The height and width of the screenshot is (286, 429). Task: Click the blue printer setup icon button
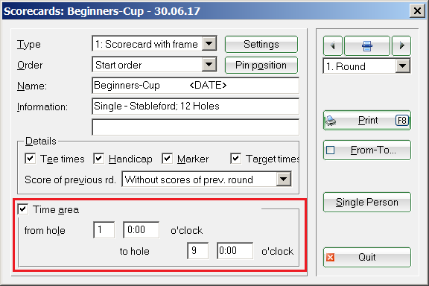tap(367, 45)
